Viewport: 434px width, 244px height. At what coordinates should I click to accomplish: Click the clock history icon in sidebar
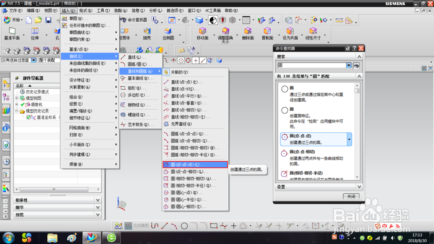[6, 162]
